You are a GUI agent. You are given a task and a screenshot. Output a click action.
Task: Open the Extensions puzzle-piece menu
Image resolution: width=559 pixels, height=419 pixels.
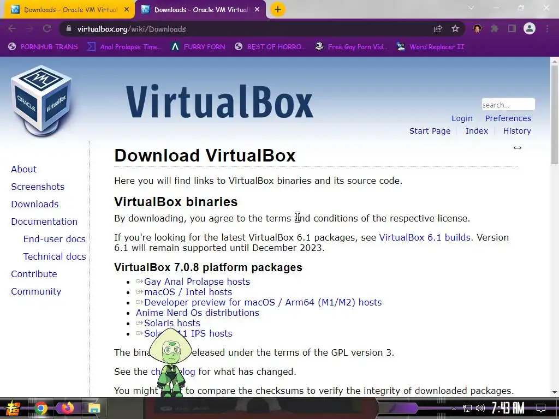click(494, 29)
